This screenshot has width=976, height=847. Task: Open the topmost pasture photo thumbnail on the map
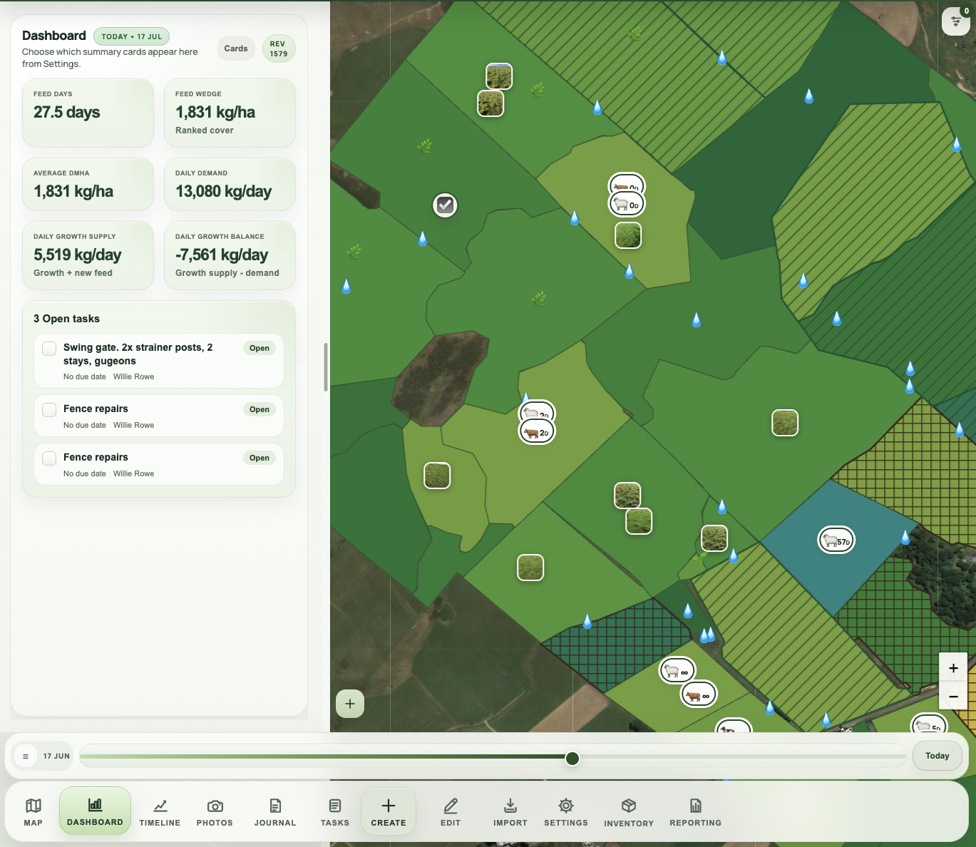pos(499,76)
